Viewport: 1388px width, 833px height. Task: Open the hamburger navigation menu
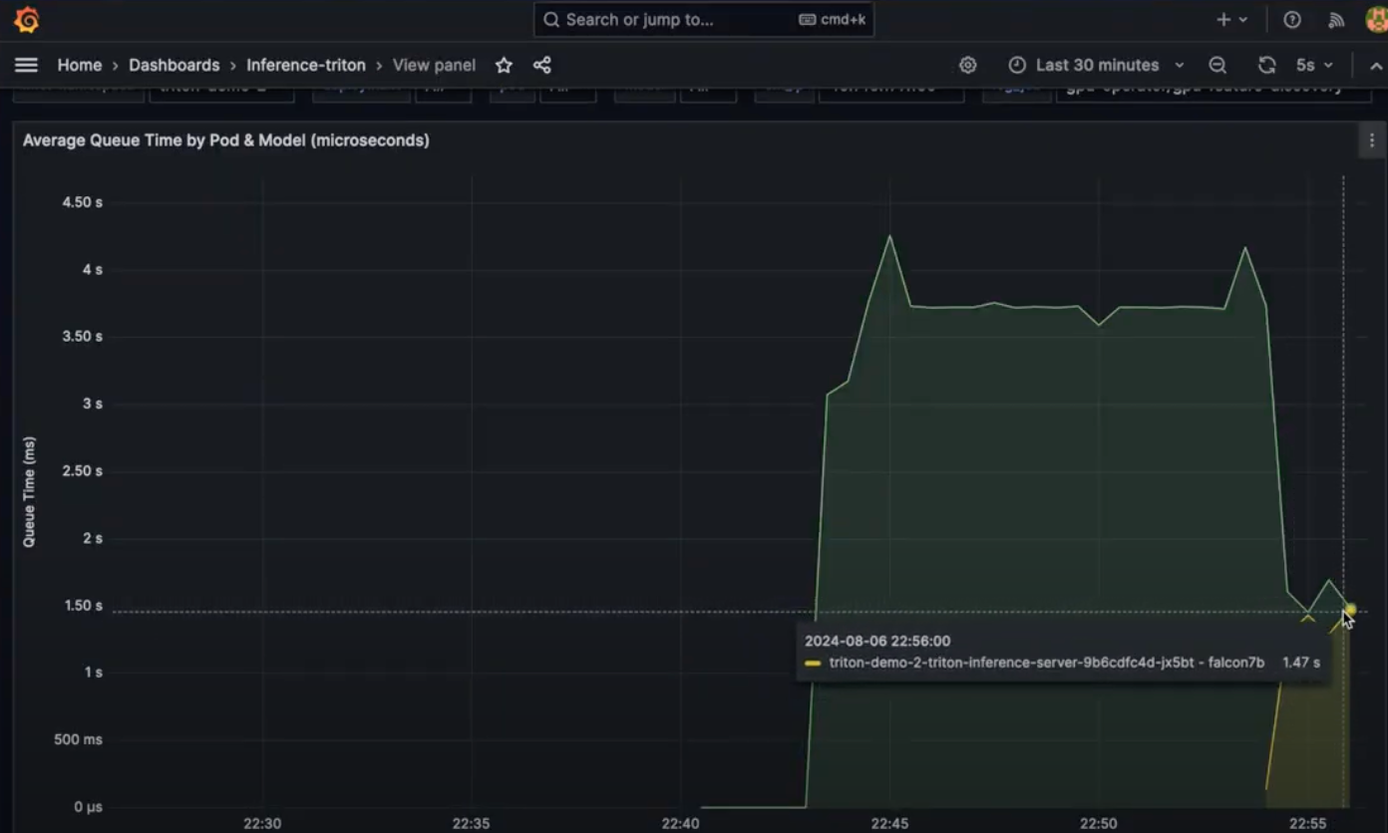tap(27, 65)
